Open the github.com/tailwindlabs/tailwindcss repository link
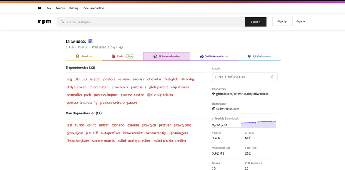This screenshot has height=170, width=345. (x=242, y=94)
